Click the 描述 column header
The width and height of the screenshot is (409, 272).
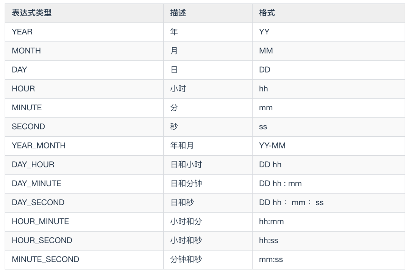click(178, 13)
